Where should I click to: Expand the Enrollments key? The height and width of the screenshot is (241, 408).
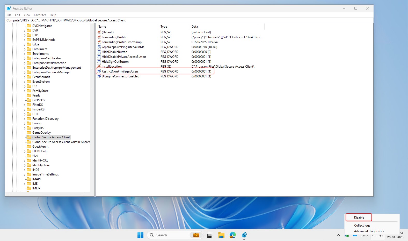coord(25,54)
